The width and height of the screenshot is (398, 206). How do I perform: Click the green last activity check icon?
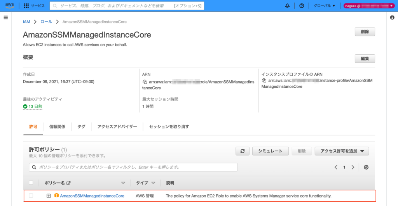[25, 106]
